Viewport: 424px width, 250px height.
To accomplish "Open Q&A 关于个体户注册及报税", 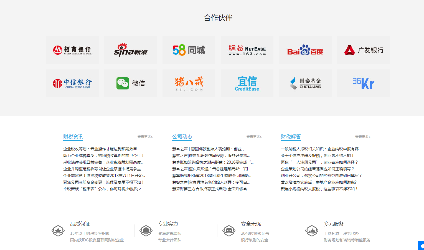I will point(318,156).
